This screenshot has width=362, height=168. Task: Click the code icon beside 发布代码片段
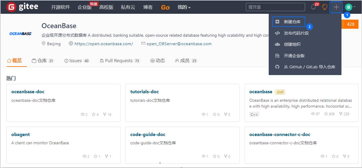click(277, 33)
